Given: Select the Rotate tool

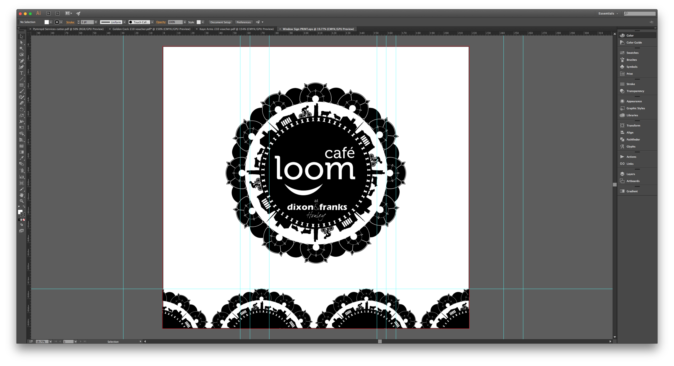Looking at the screenshot, I should coord(22,110).
